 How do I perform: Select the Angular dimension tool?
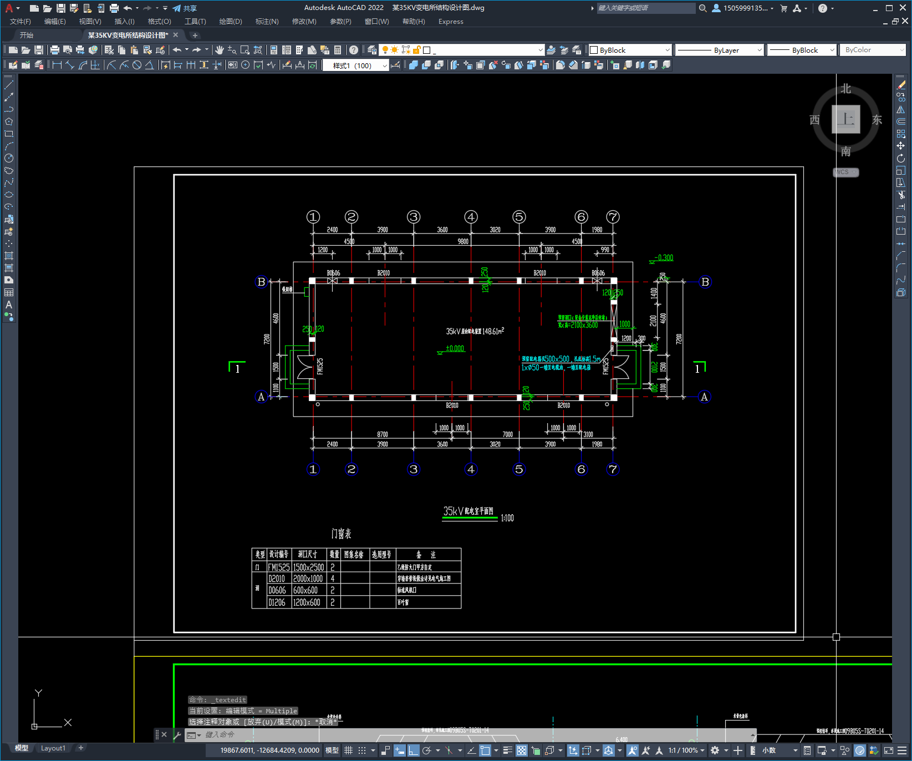pos(149,65)
